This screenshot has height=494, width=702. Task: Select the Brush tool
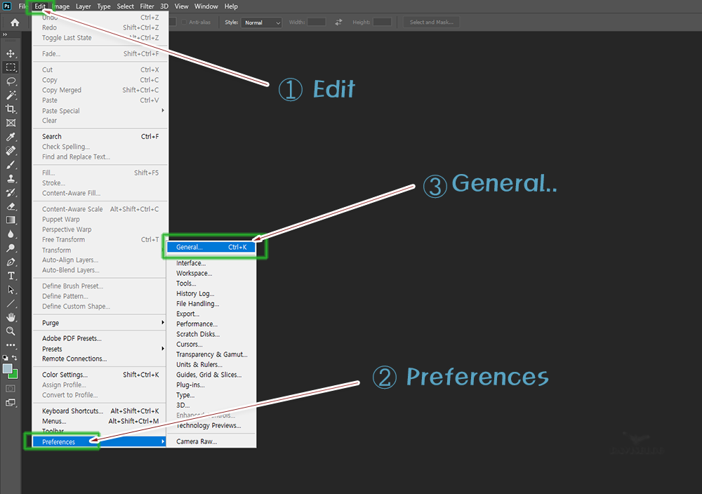11,165
